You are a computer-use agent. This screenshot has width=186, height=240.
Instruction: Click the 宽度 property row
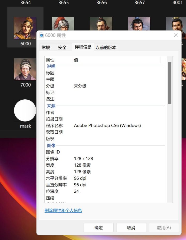[106, 165]
